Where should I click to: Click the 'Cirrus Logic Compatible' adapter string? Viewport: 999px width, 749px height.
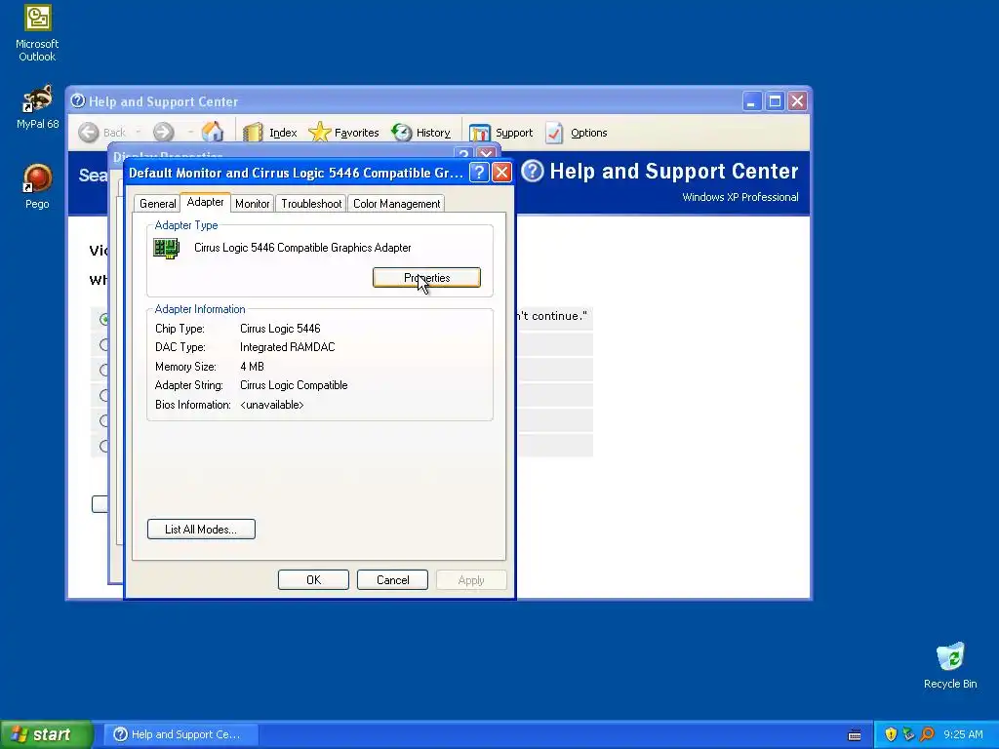[294, 385]
